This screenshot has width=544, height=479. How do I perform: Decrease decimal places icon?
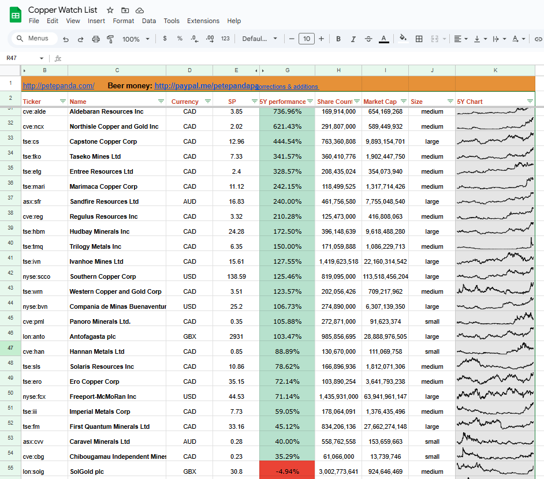tap(195, 39)
